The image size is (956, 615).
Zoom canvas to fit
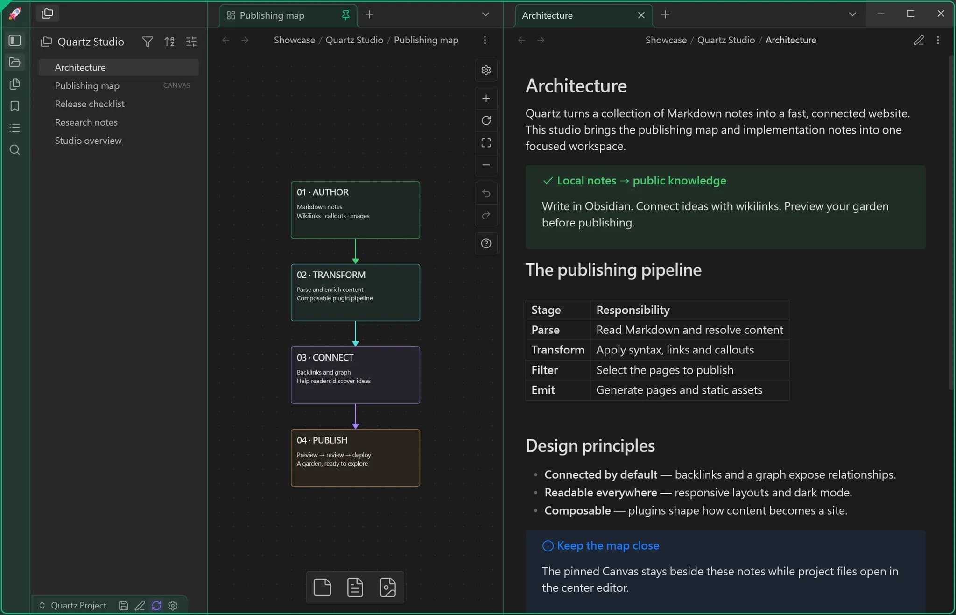pyautogui.click(x=486, y=143)
